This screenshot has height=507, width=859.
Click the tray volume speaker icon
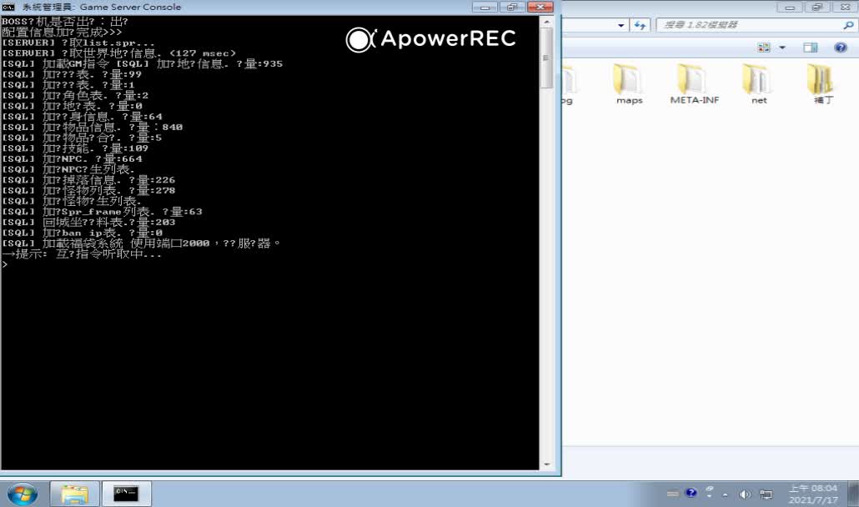tap(745, 494)
